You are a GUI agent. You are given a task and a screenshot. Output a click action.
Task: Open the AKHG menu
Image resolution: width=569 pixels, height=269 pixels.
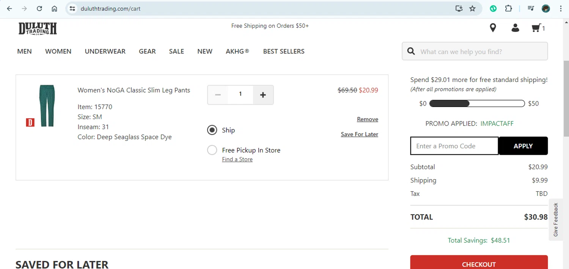[x=237, y=51]
